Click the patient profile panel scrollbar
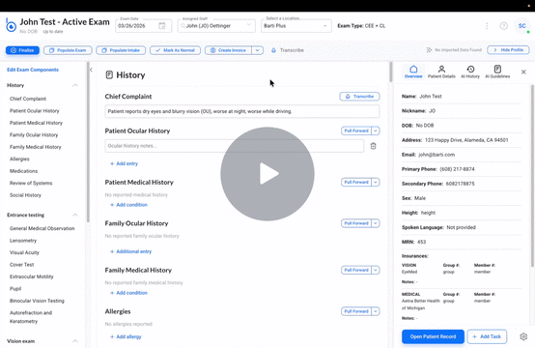 (x=532, y=176)
